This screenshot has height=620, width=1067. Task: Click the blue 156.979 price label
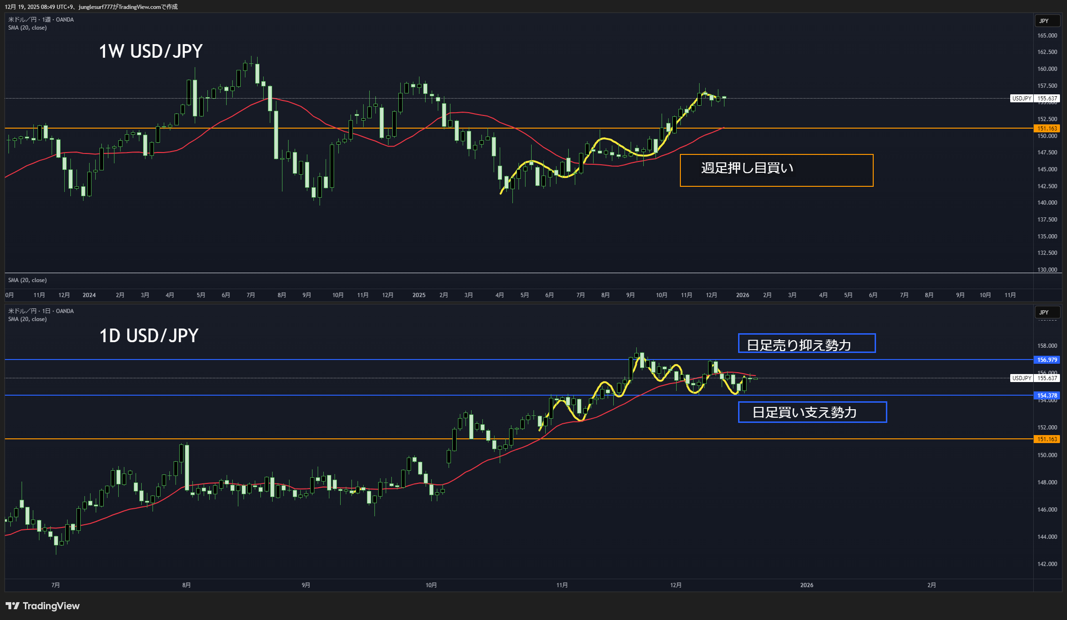(1047, 360)
